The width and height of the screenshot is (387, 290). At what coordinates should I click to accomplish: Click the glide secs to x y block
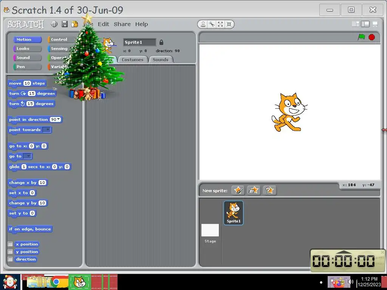pos(39,167)
